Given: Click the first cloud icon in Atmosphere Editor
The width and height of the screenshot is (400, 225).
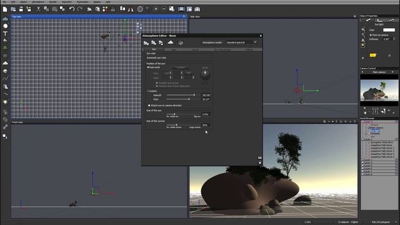Looking at the screenshot, I should (x=146, y=43).
